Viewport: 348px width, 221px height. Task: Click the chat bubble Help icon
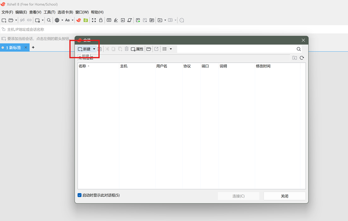(x=182, y=20)
